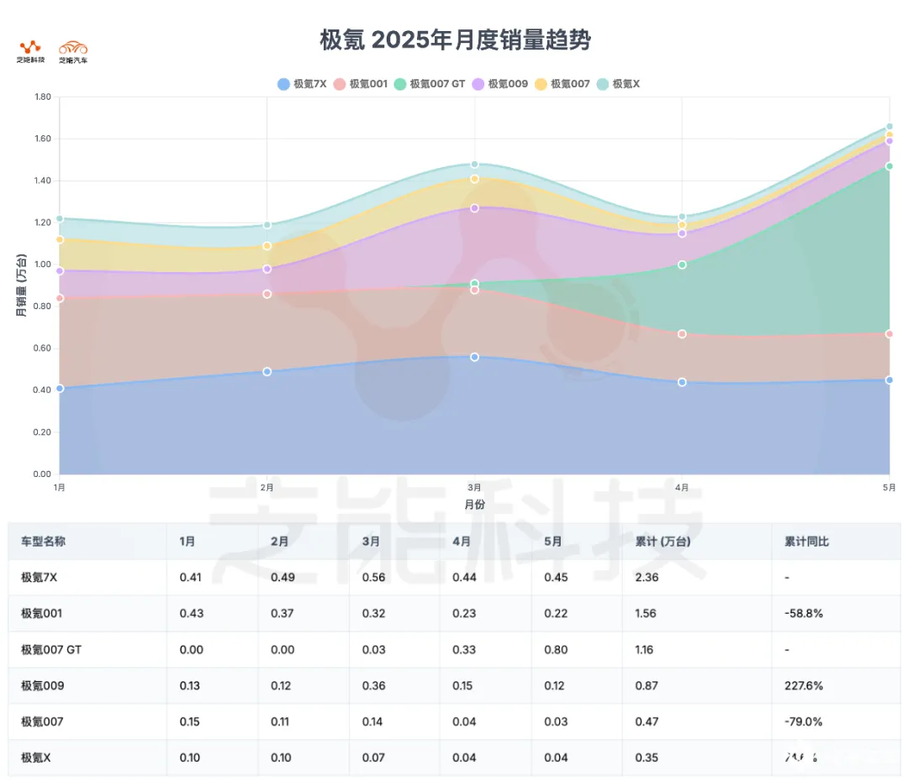Select the 极氪001 row name in the table
Image resolution: width=908 pixels, height=781 pixels.
tap(42, 613)
